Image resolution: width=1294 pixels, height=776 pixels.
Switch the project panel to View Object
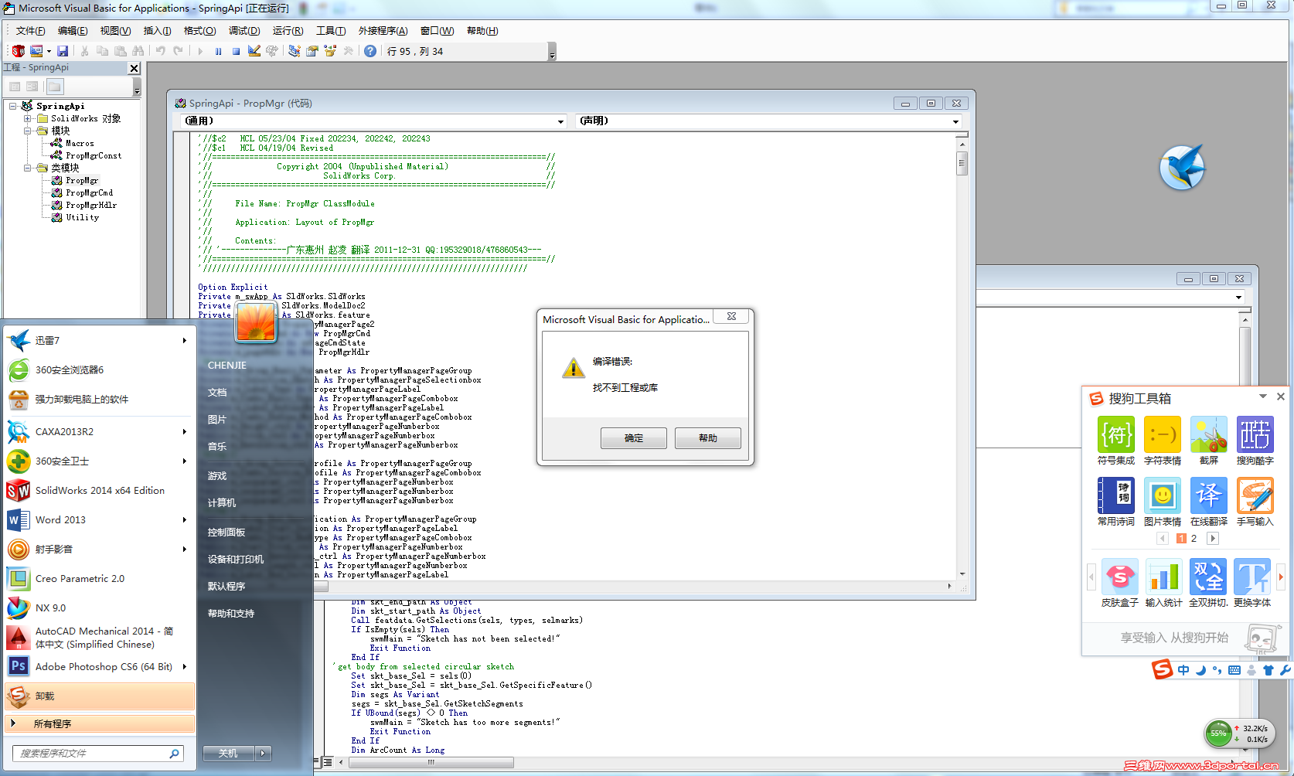[32, 87]
